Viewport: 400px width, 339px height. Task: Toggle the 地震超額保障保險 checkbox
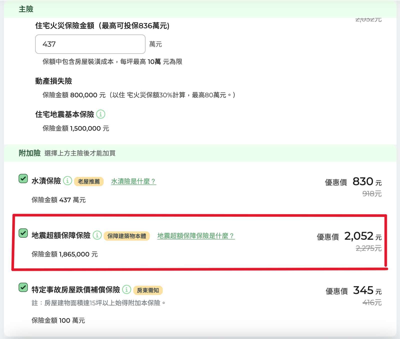pyautogui.click(x=23, y=233)
